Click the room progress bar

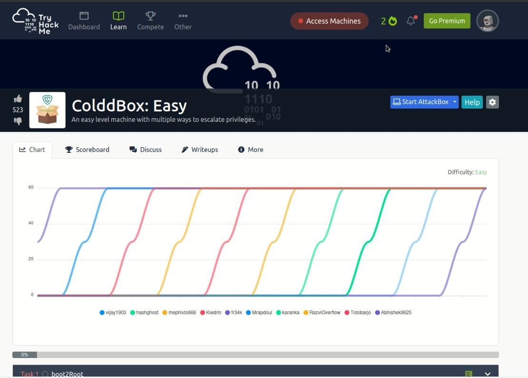[255, 355]
